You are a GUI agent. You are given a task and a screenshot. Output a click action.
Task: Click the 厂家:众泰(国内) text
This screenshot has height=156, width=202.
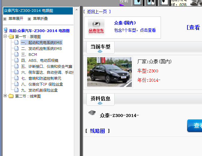point(154,61)
